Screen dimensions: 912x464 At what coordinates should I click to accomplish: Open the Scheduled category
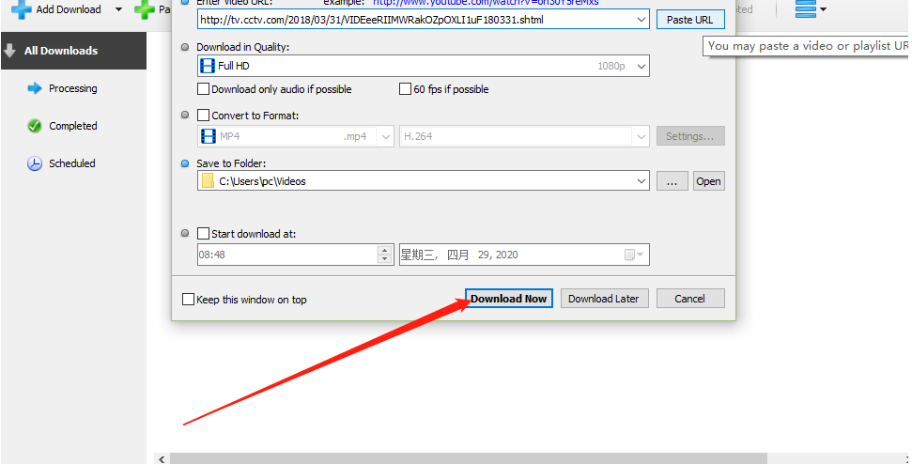(x=72, y=163)
